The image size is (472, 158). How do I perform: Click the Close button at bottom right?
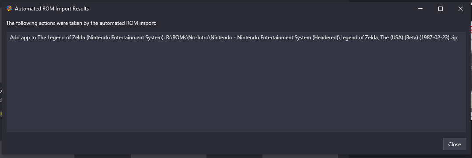pyautogui.click(x=454, y=144)
